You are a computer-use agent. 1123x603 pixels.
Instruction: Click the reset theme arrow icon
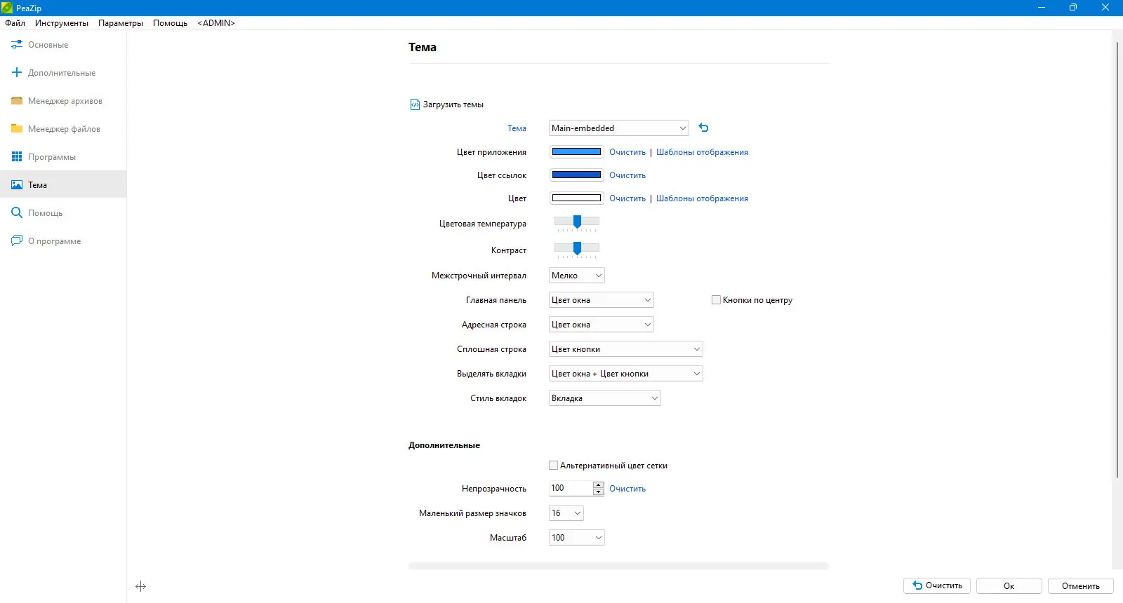click(703, 128)
